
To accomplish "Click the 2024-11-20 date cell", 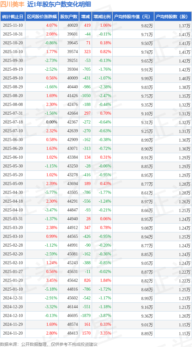I will pyautogui.click(x=13, y=333).
